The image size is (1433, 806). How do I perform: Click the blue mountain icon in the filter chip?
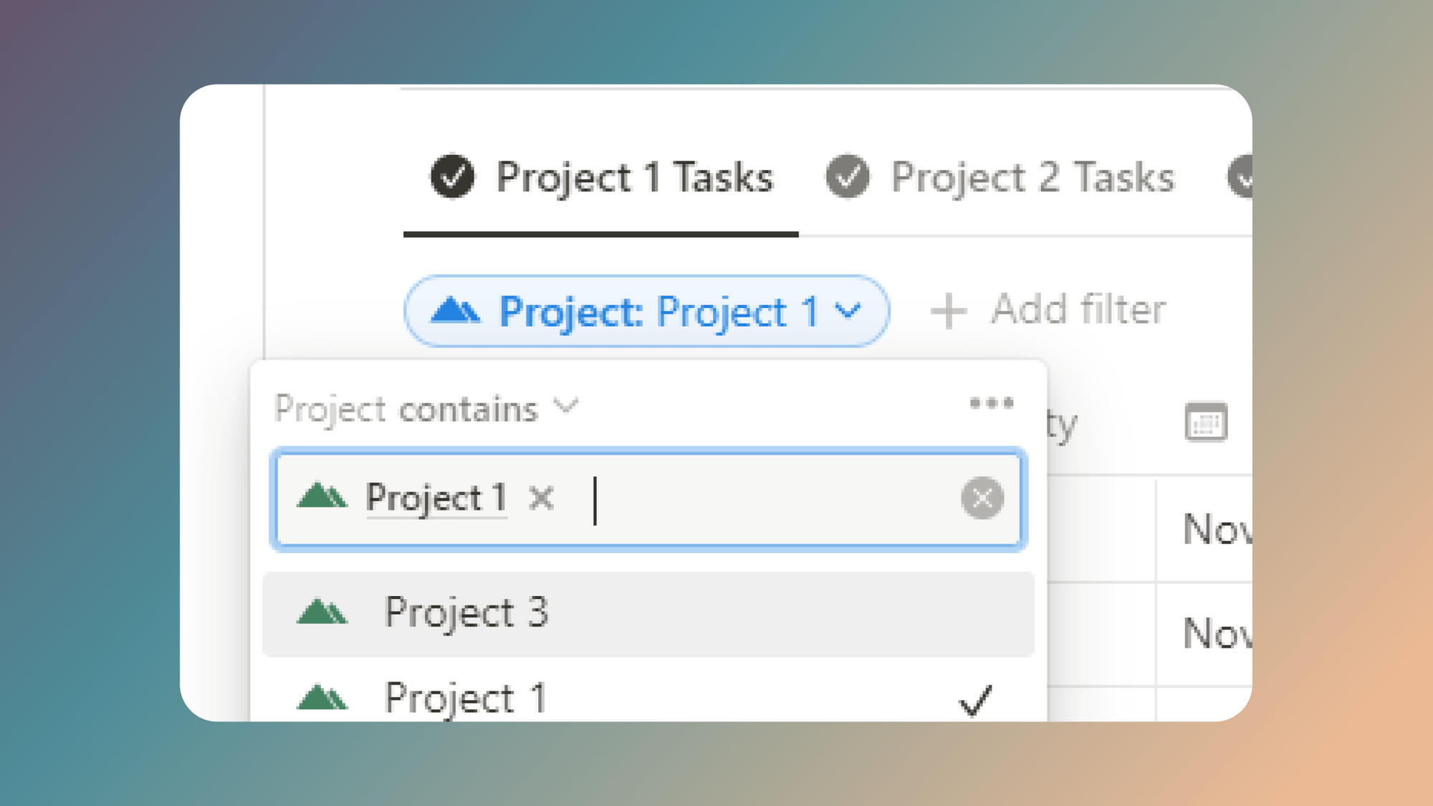tap(457, 310)
